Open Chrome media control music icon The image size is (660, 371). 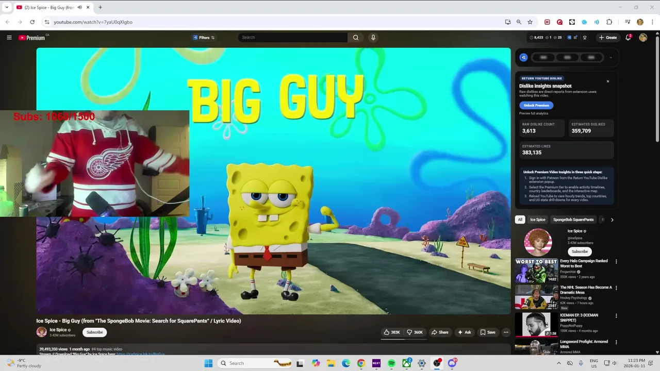coord(628,22)
